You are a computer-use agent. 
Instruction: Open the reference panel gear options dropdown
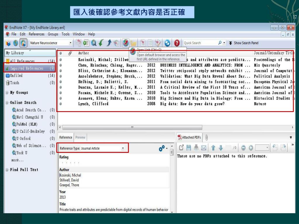pos(163,148)
